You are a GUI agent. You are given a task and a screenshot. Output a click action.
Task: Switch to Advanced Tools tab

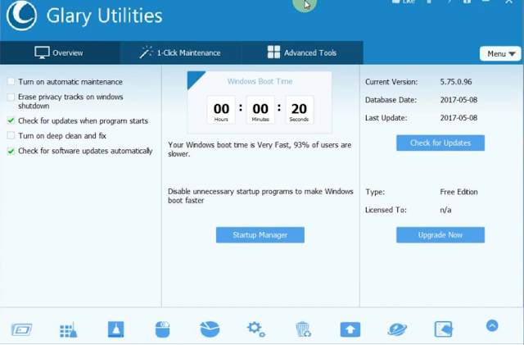point(302,52)
